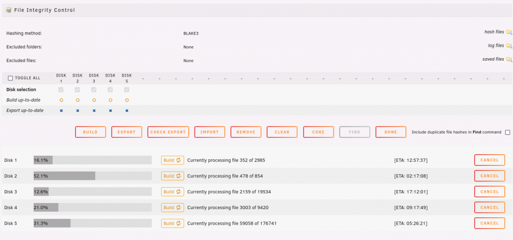Click the ETA 02:17:08 value
The height and width of the screenshot is (240, 513).
click(x=411, y=176)
